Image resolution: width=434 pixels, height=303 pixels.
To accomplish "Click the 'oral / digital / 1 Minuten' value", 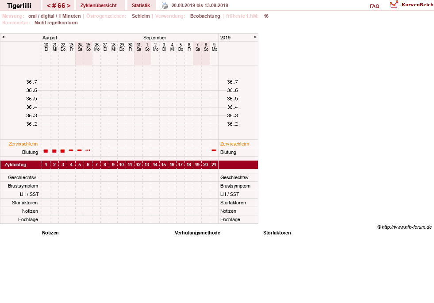I will (54, 16).
